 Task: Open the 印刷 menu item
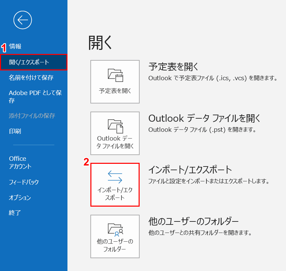coord(15,131)
